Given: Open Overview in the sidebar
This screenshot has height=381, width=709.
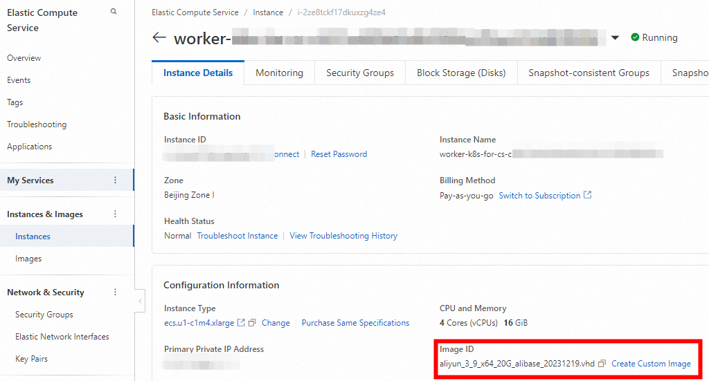Looking at the screenshot, I should point(24,58).
